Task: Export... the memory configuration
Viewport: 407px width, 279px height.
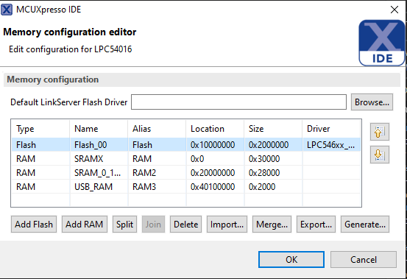Action: [x=316, y=225]
